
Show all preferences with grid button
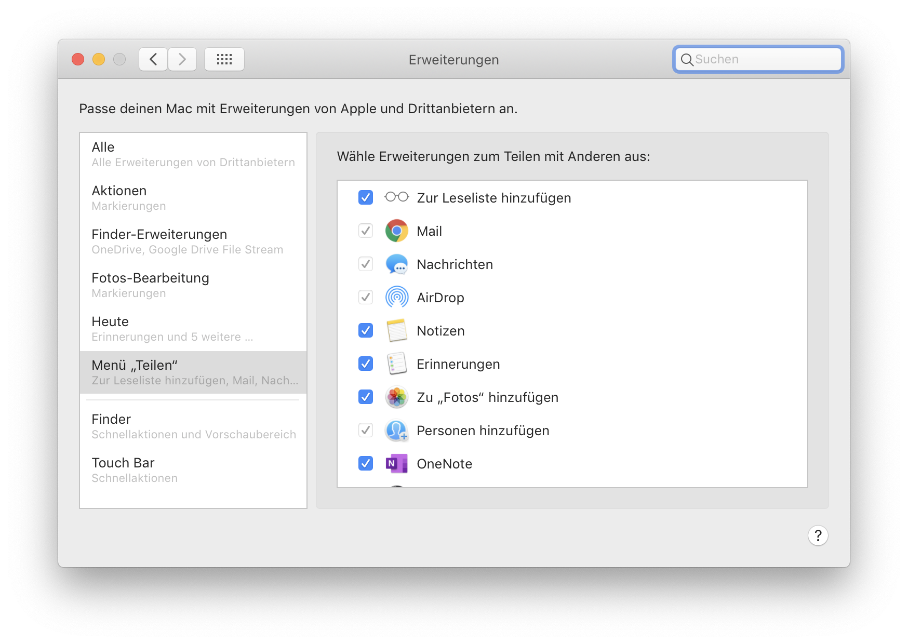pyautogui.click(x=224, y=59)
